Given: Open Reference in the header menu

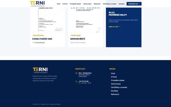Looking at the screenshot, I should (97, 4).
